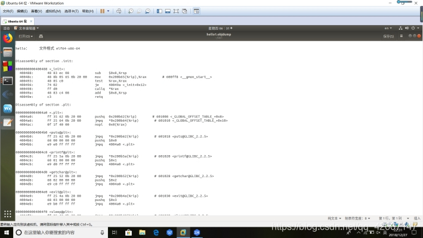Open the 活动 activities overview
The image size is (423, 238).
point(6,28)
